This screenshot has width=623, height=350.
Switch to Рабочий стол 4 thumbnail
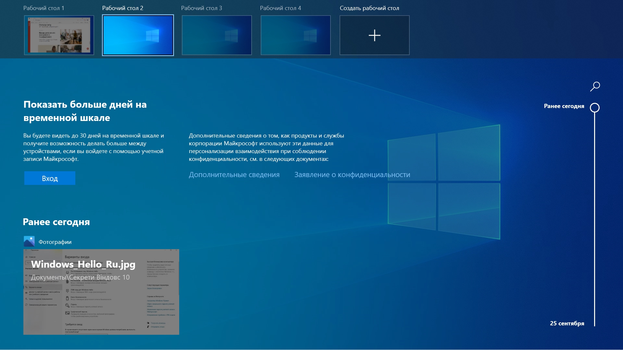click(296, 35)
